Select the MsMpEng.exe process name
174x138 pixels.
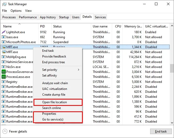pyautogui.click(x=16, y=57)
